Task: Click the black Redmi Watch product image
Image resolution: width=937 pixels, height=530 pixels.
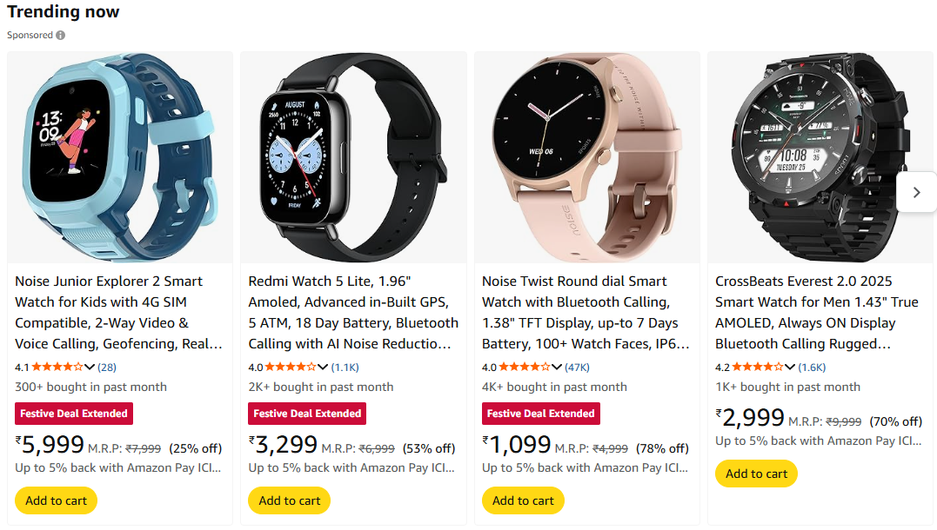Action: [353, 156]
